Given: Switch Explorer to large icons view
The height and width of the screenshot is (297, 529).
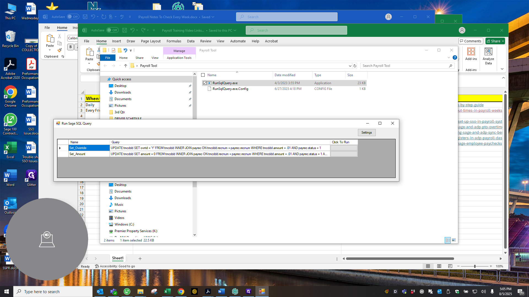Looking at the screenshot, I should click(x=454, y=240).
